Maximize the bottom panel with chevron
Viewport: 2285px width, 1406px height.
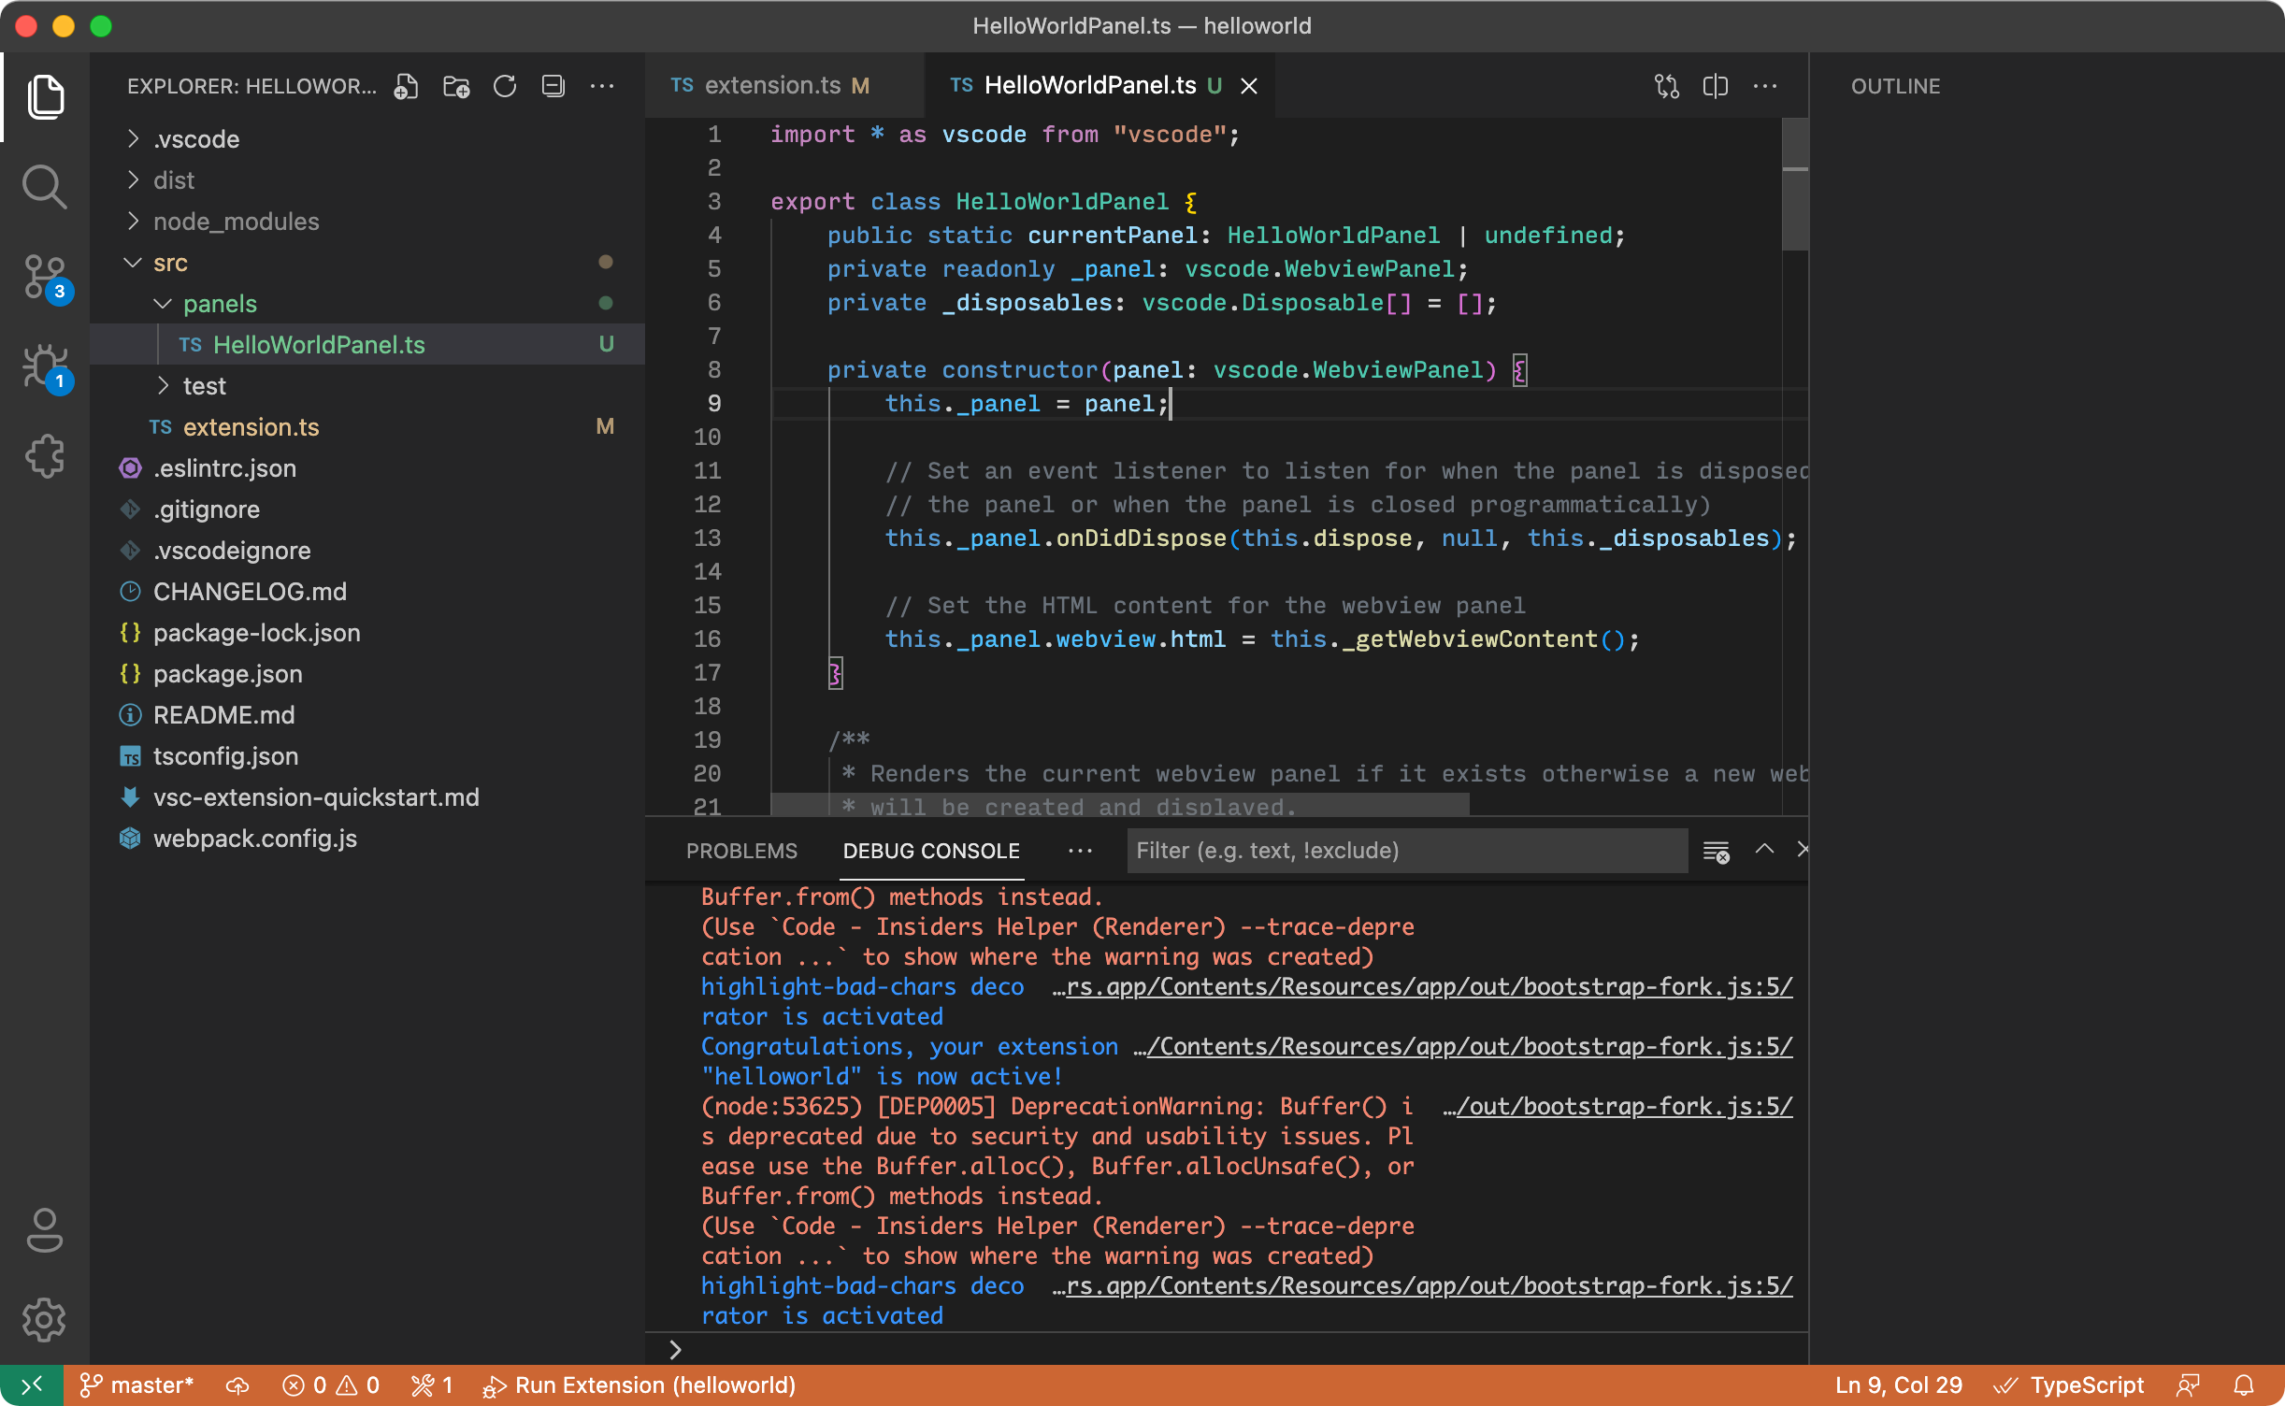(1764, 849)
